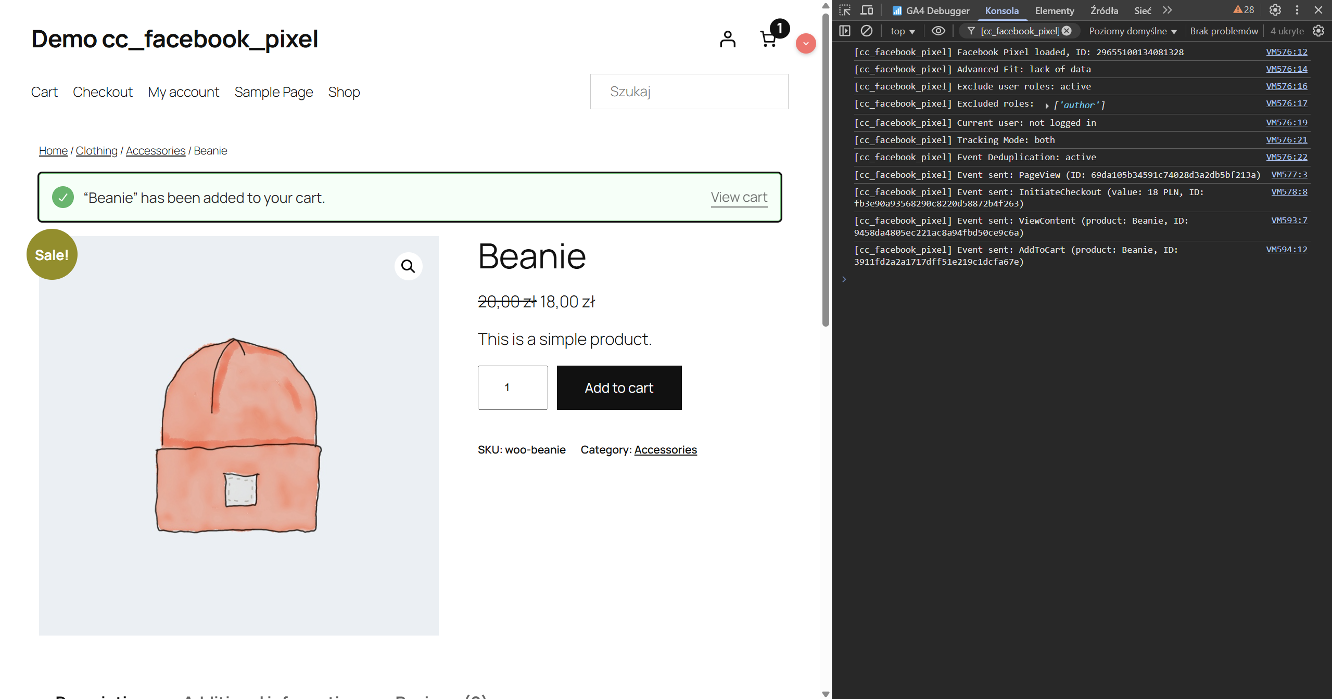Expand the ['author'] array in the console

pyautogui.click(x=1047, y=106)
